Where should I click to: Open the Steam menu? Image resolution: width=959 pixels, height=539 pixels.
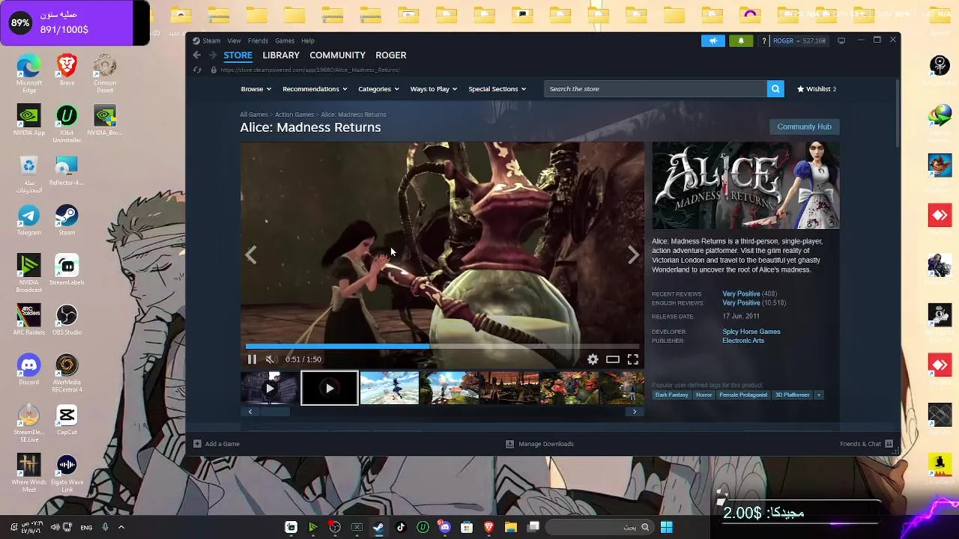(211, 40)
